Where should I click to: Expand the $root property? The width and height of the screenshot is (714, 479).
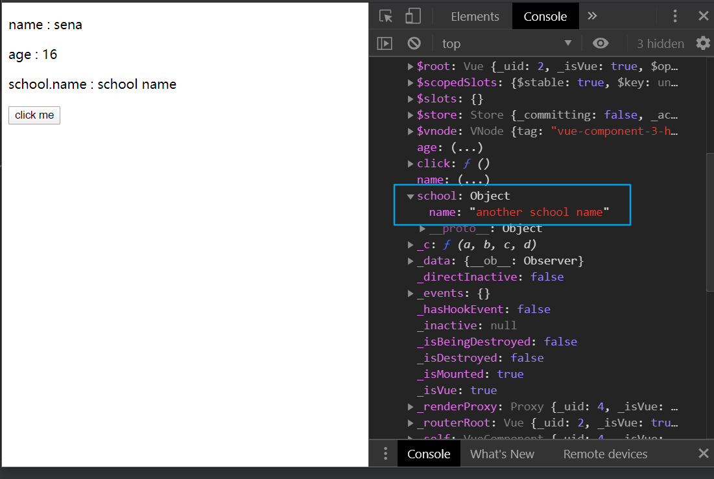pos(411,67)
